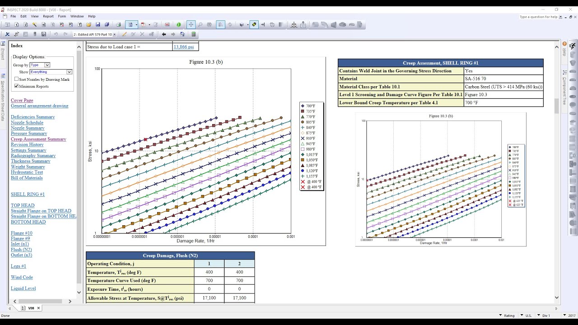Open the Group by Type dropdown
578x325 pixels.
[x=40, y=65]
